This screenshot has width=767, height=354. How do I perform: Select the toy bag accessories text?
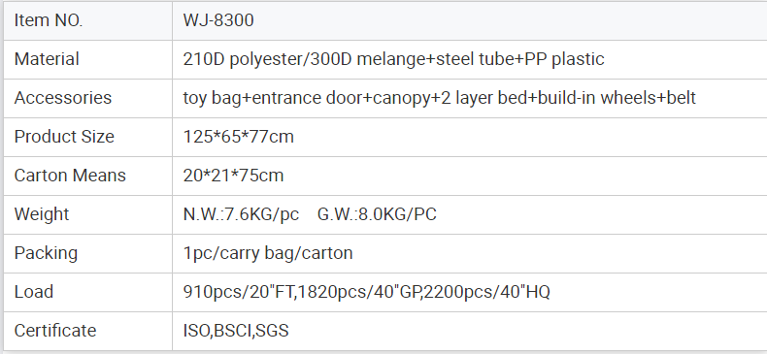click(439, 98)
